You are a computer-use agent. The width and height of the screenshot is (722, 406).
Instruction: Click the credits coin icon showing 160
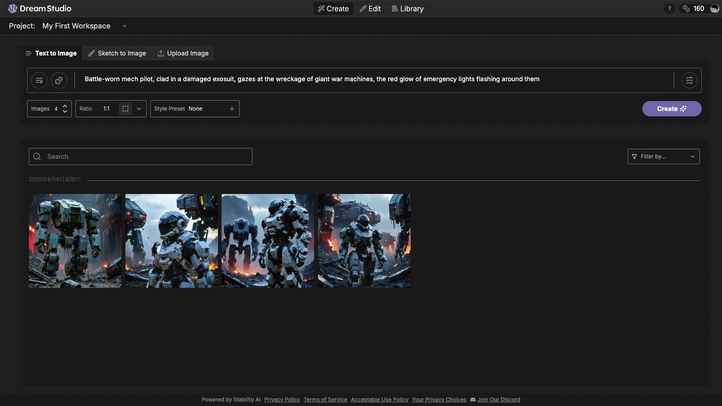(686, 9)
